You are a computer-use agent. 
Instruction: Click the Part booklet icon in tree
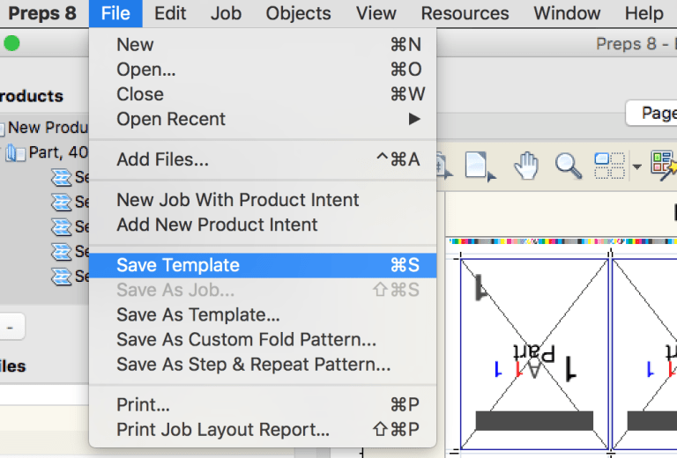16,152
